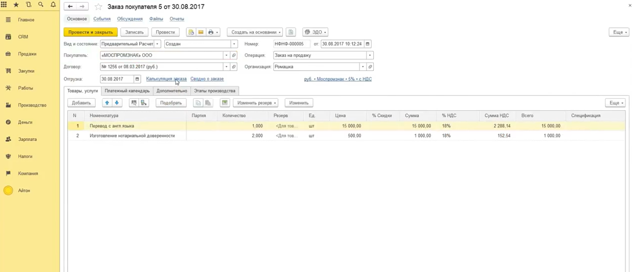Send the order by email icon
The width and height of the screenshot is (633, 272).
[x=201, y=32]
